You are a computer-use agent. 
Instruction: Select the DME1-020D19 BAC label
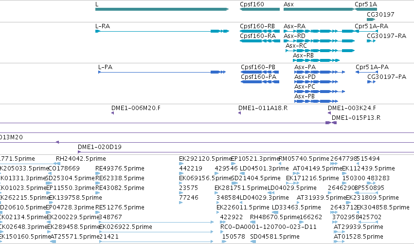pos(100,147)
